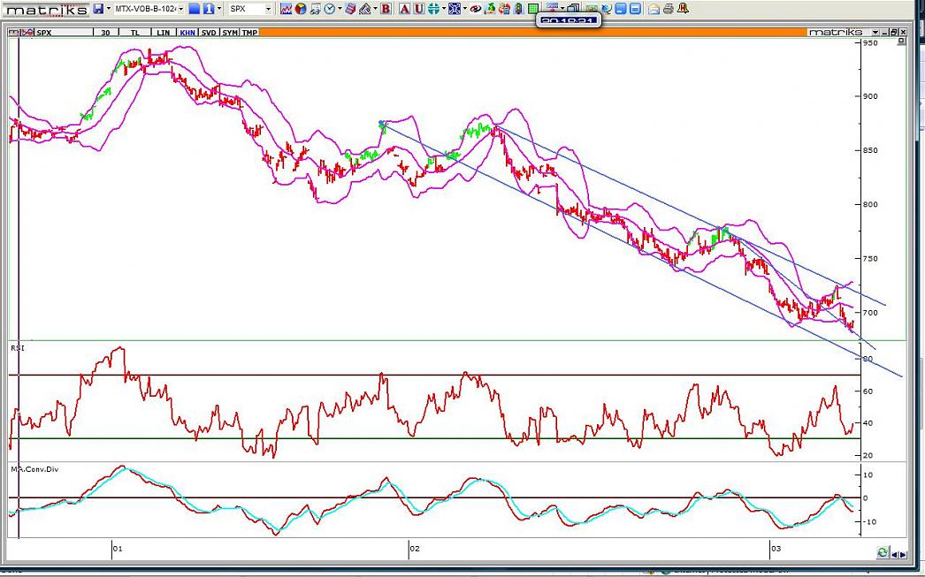Click the 30 period button
The height and width of the screenshot is (577, 925).
point(106,32)
